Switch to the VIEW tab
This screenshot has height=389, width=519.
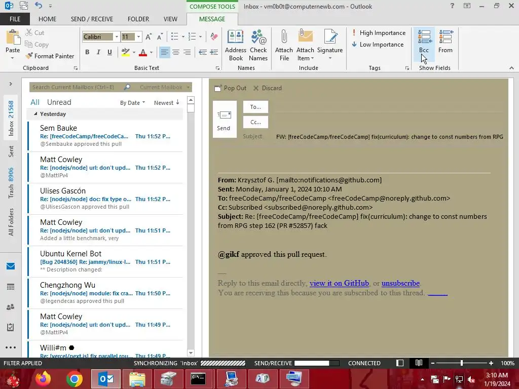point(170,19)
